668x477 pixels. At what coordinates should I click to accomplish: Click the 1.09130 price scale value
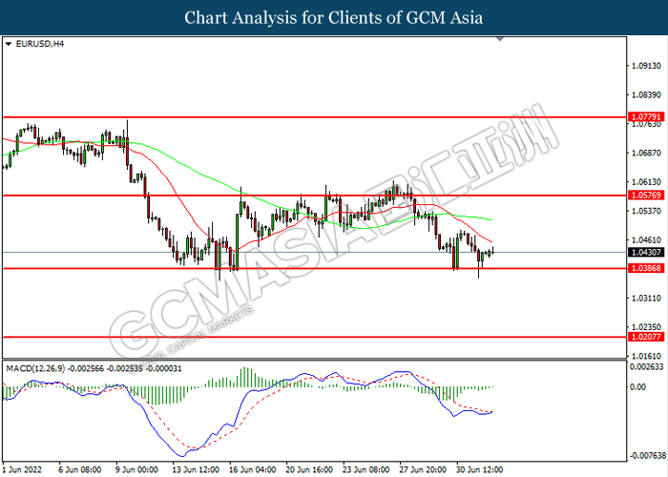pos(646,66)
